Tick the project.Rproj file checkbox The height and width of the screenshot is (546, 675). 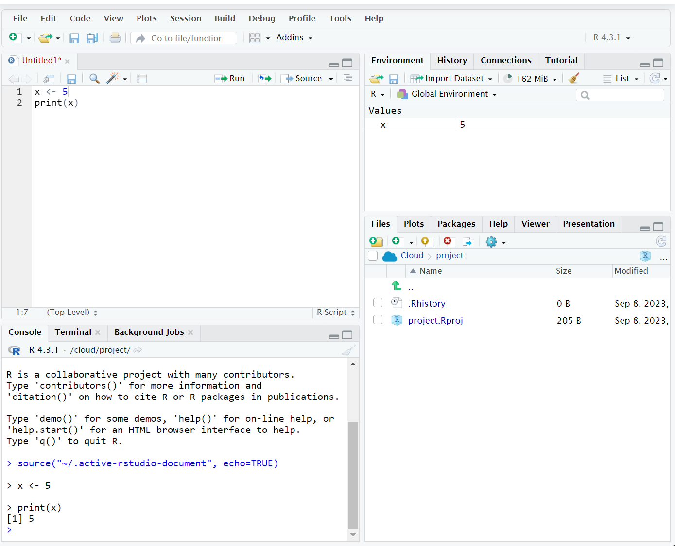tap(378, 320)
